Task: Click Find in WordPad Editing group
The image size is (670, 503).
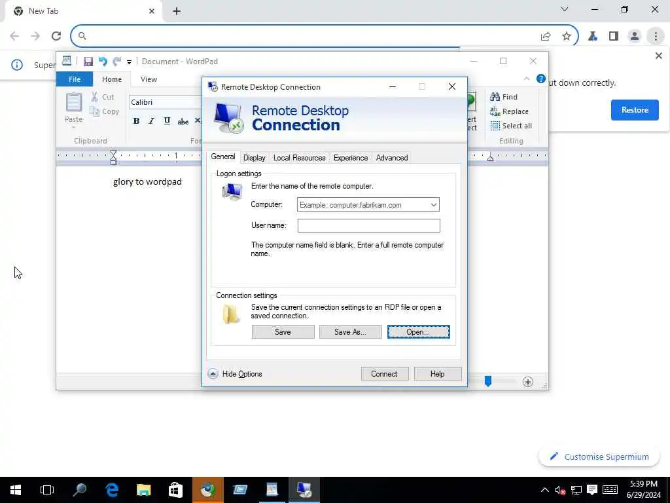Action: pos(504,97)
